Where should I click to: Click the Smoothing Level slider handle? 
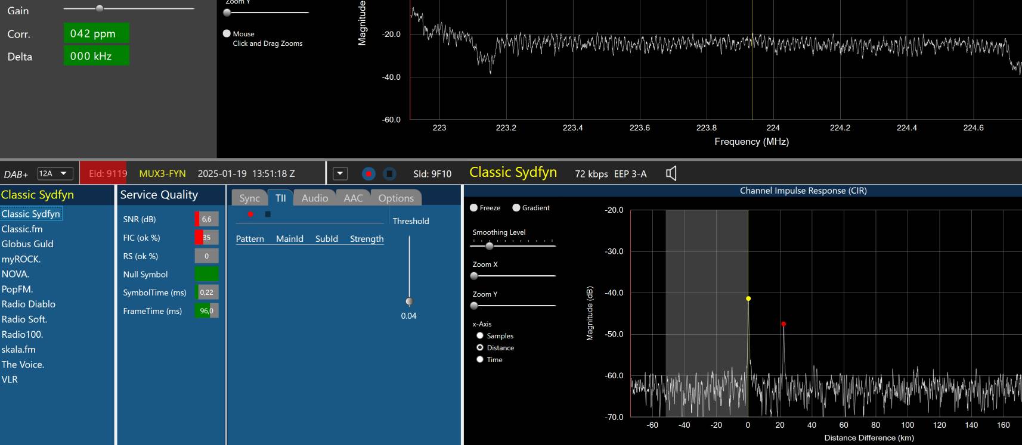[490, 245]
